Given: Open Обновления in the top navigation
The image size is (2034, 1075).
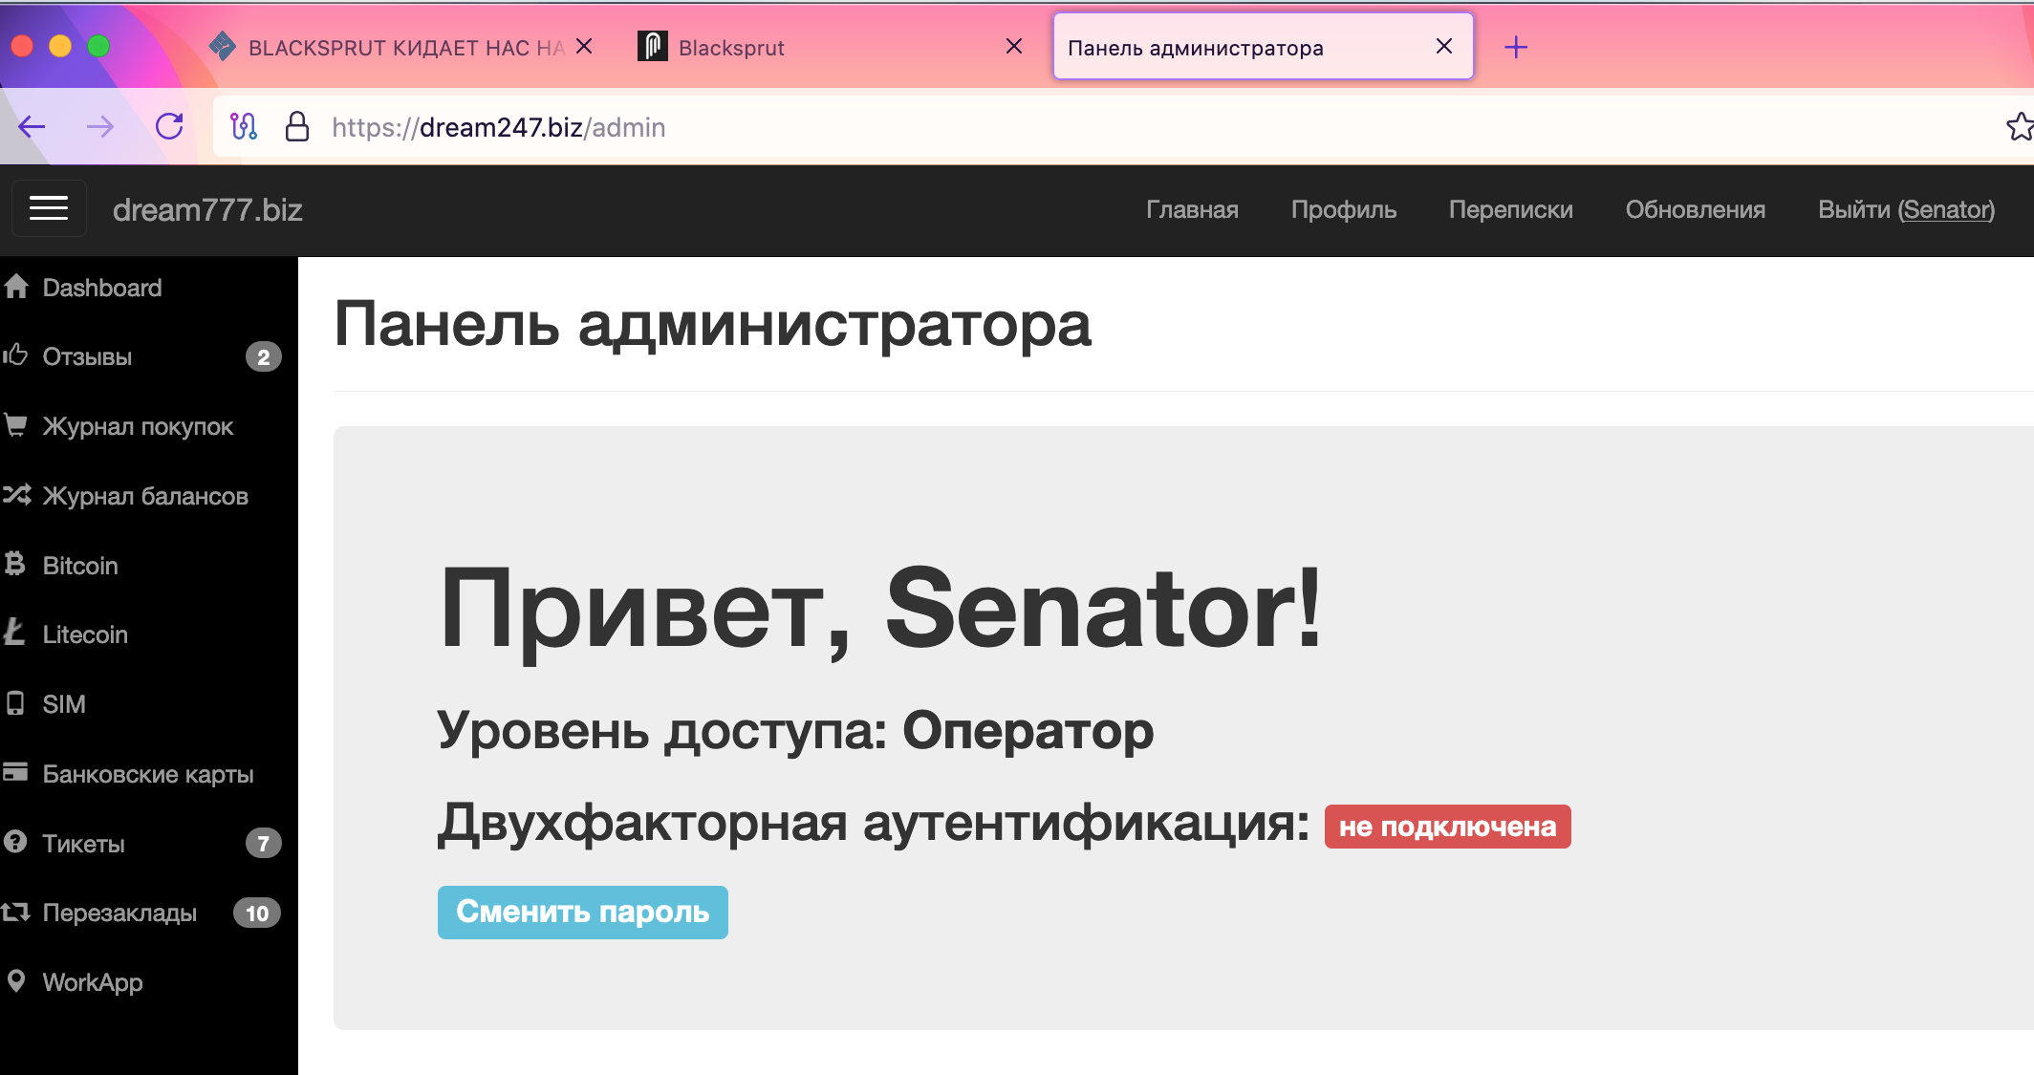Looking at the screenshot, I should (x=1695, y=209).
